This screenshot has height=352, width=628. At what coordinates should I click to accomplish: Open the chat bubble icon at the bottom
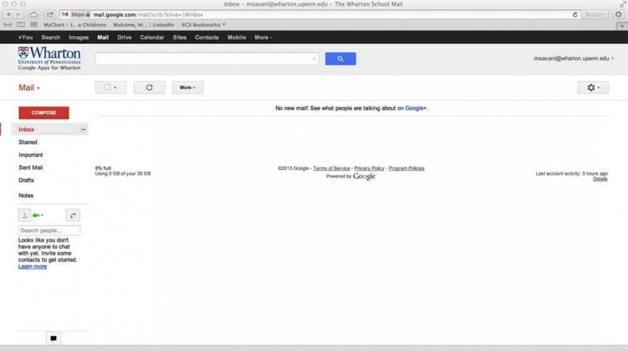click(x=53, y=338)
